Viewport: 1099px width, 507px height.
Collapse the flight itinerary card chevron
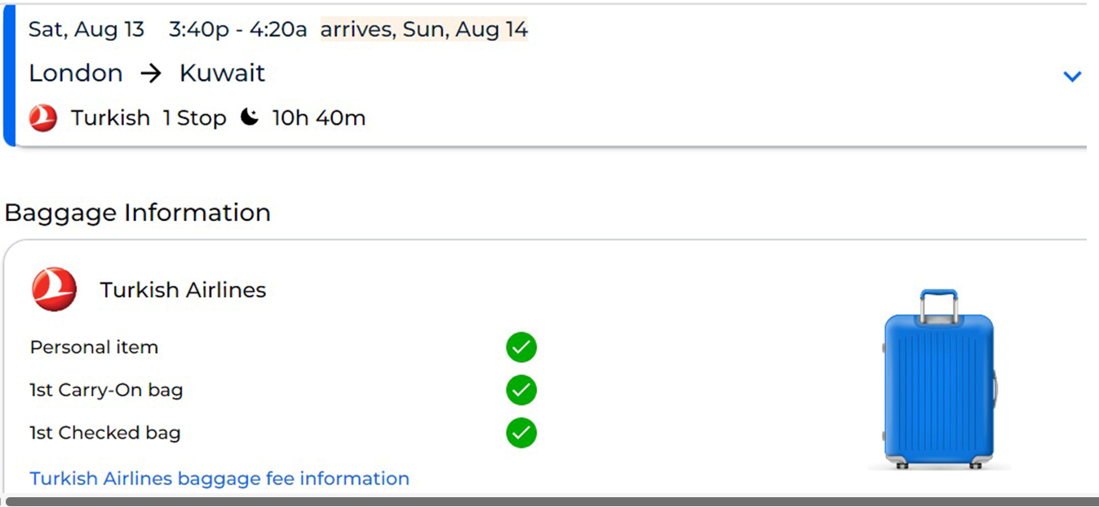tap(1072, 75)
